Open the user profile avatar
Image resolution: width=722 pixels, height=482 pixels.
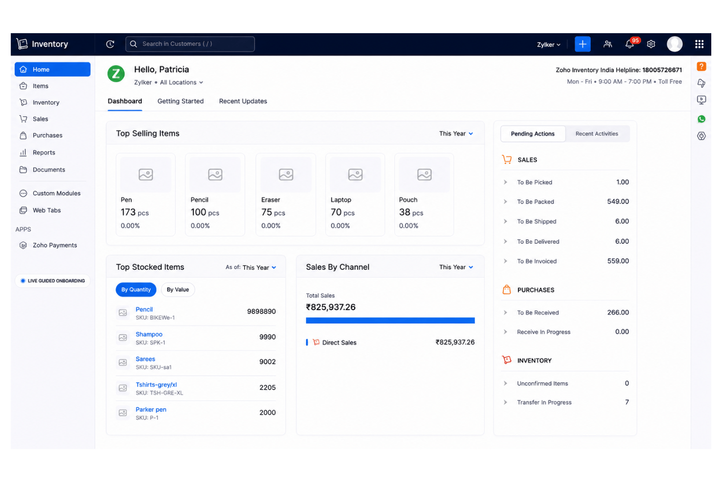pos(675,44)
